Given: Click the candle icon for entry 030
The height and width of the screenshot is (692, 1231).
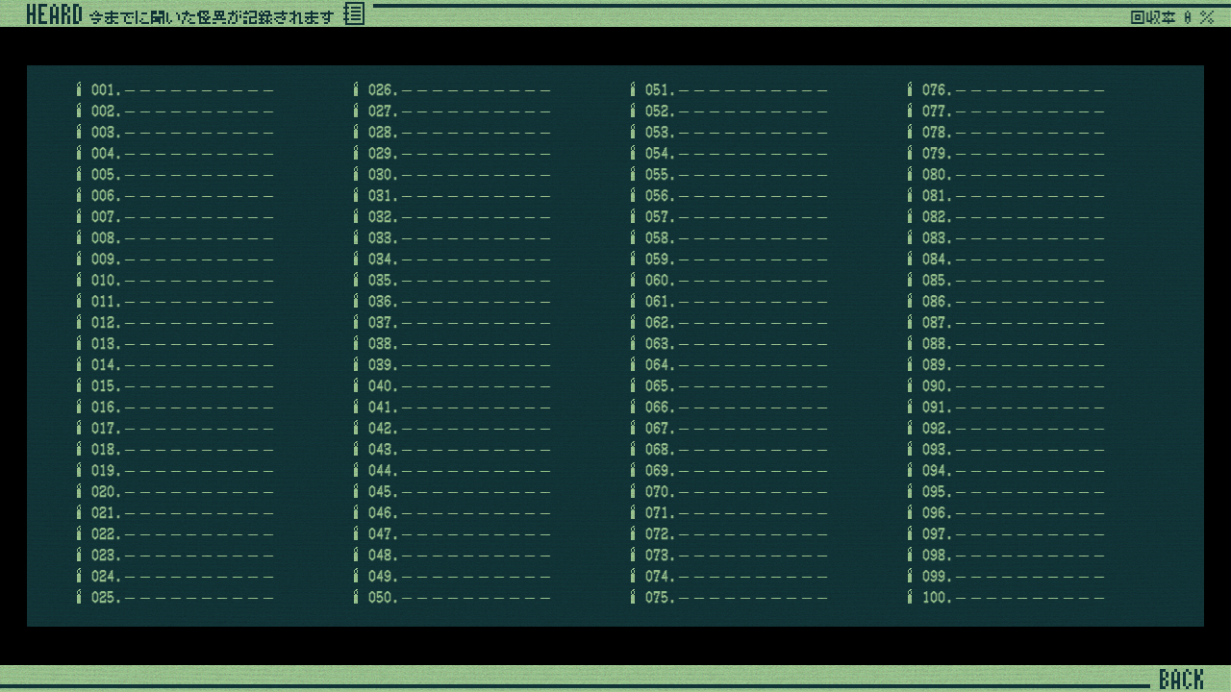Looking at the screenshot, I should [x=356, y=175].
